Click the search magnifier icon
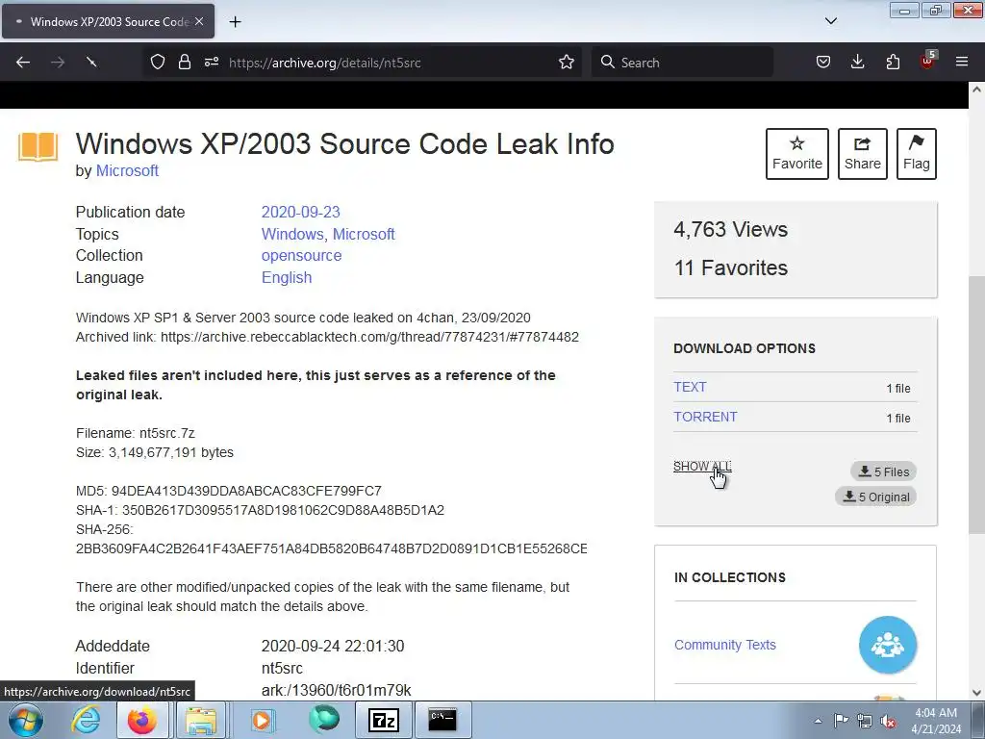Image resolution: width=985 pixels, height=739 pixels. pyautogui.click(x=607, y=63)
